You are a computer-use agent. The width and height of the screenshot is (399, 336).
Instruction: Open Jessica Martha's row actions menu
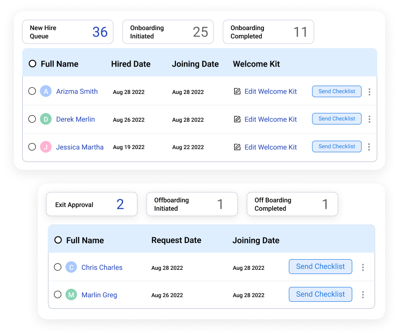click(369, 147)
